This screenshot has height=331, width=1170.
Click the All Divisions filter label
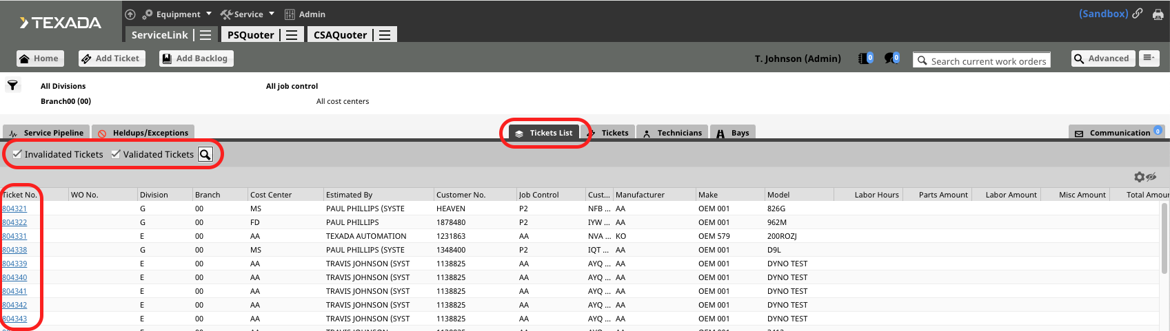point(63,86)
